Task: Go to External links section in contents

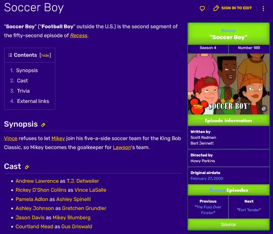Action: 33,101
